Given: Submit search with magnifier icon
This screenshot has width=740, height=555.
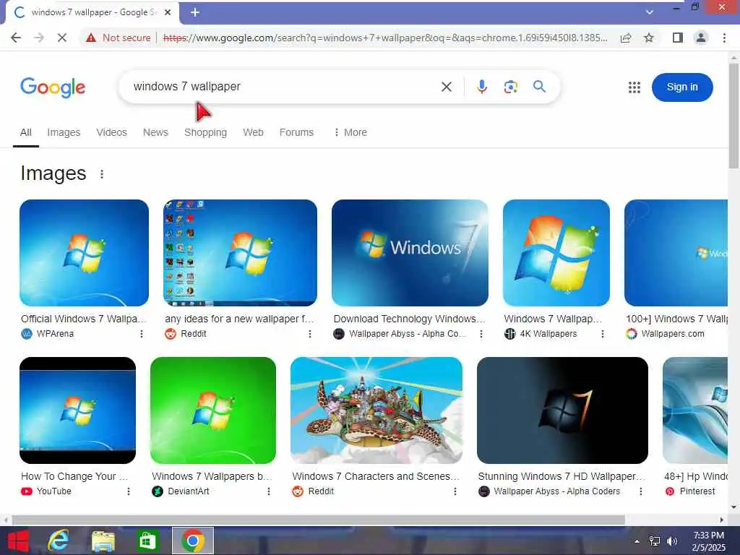Looking at the screenshot, I should tap(539, 87).
